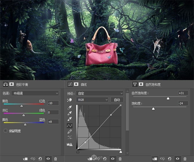Click the Curves panel vertical scrollbar thumb
This screenshot has height=162, width=194.
[127, 112]
